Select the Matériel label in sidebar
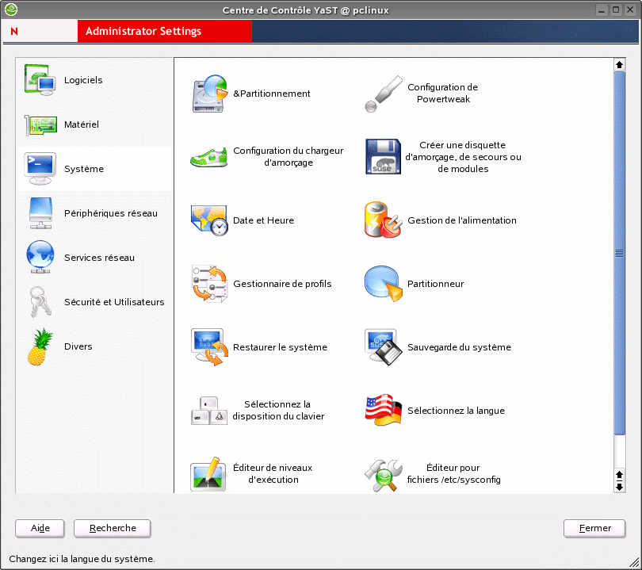The width and height of the screenshot is (642, 570). [82, 124]
